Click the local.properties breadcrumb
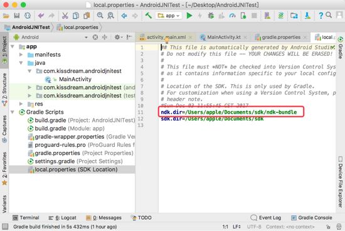345x231 pixels. [78, 28]
